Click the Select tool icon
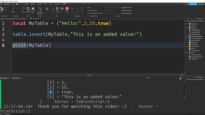Screen dimensions: 205x115 [33, 9]
